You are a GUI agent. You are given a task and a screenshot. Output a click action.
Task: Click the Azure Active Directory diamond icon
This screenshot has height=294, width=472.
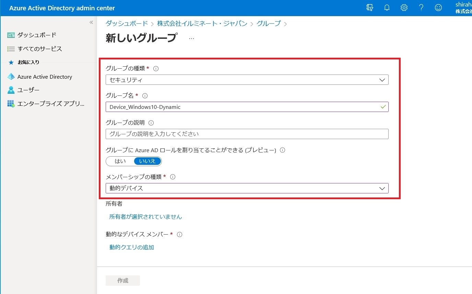(11, 77)
